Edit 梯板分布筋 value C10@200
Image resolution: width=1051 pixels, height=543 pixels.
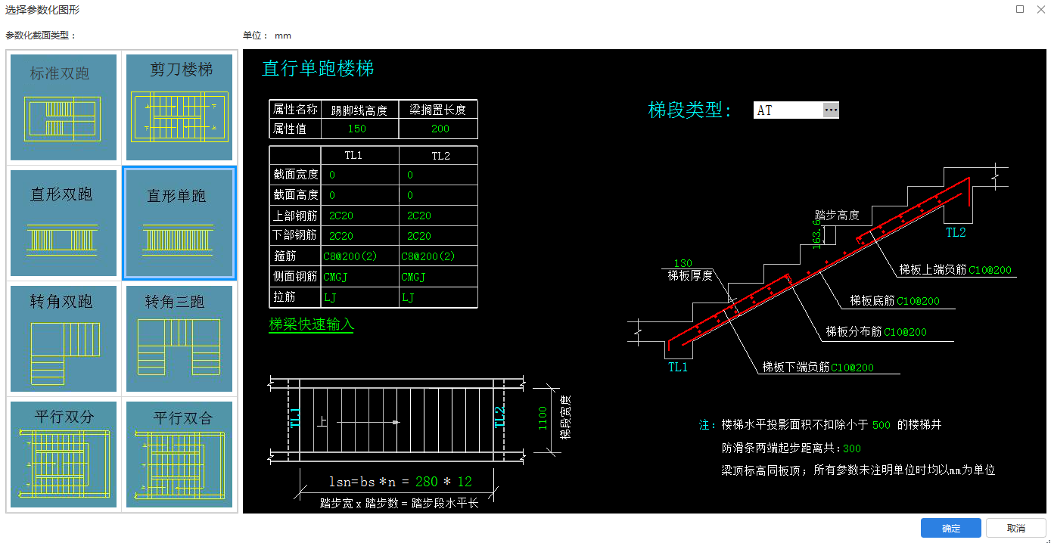[906, 332]
